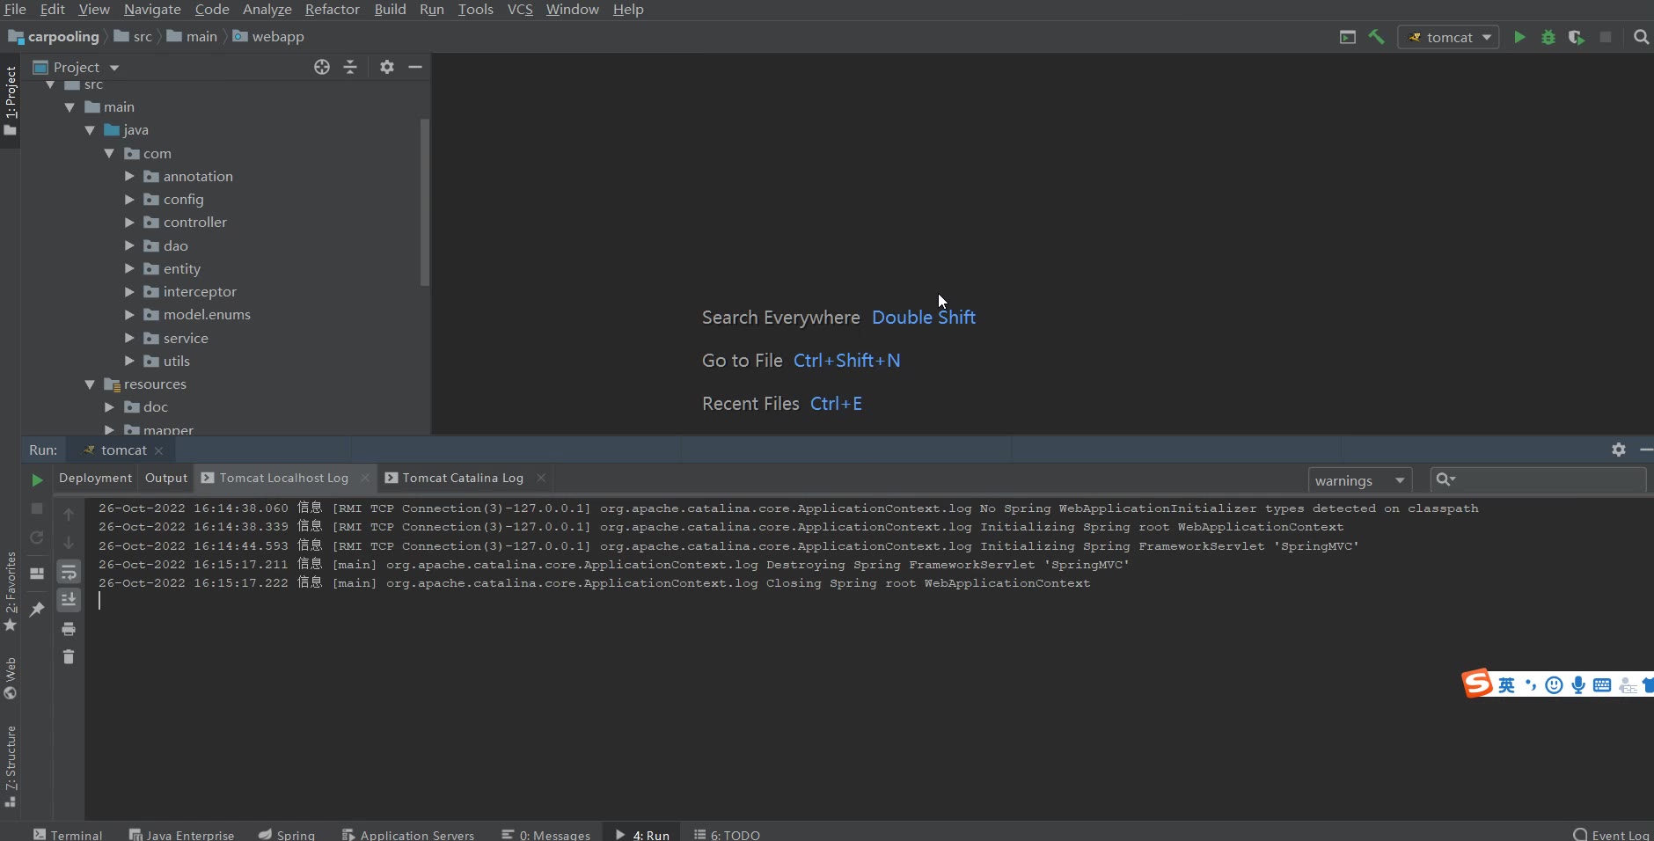The width and height of the screenshot is (1654, 841).
Task: Open the Refactor menu
Action: (332, 10)
